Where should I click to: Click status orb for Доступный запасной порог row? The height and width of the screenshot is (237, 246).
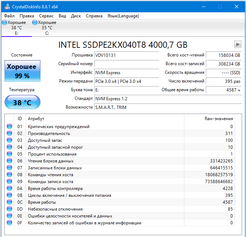coord(9,147)
